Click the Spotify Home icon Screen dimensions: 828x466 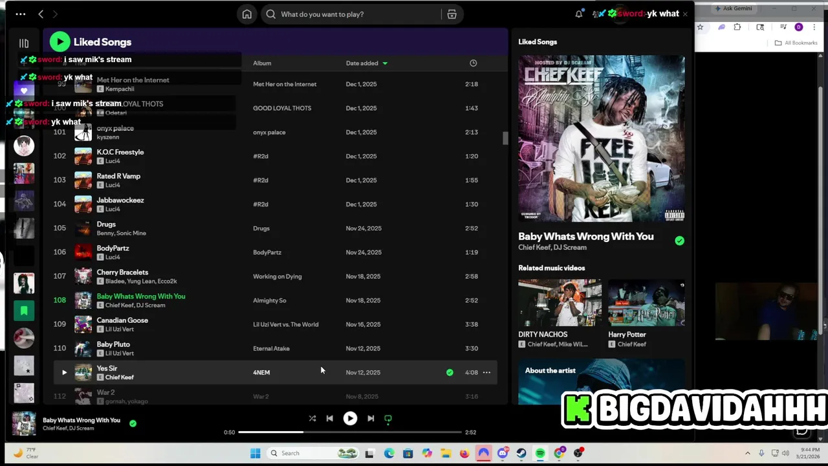pos(247,14)
